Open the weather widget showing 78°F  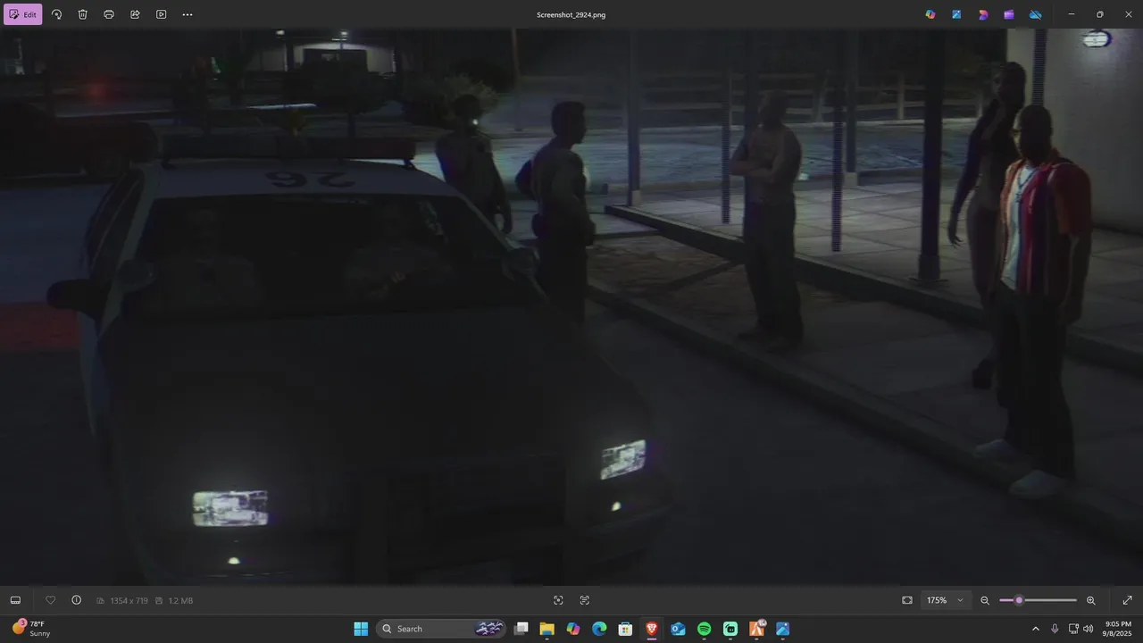pyautogui.click(x=32, y=629)
